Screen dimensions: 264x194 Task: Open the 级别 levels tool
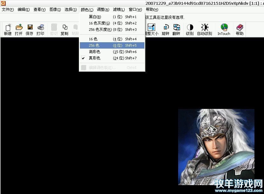pyautogui.click(x=190, y=30)
